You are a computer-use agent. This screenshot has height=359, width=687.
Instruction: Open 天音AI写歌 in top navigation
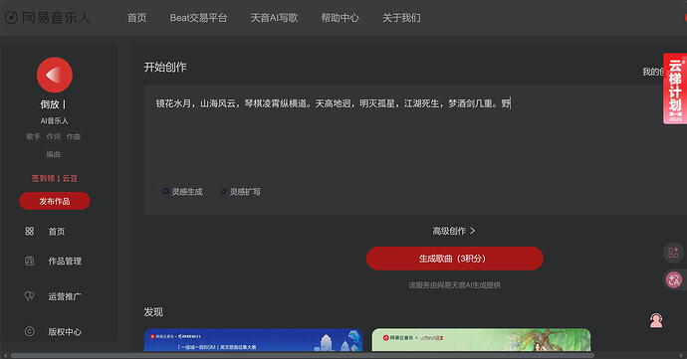[x=274, y=18]
